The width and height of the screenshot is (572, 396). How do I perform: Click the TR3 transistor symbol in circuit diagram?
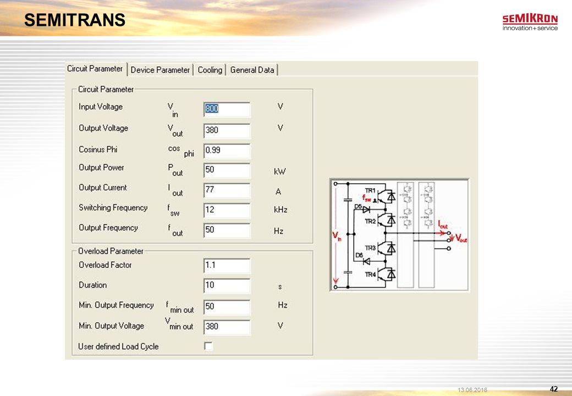click(x=386, y=248)
